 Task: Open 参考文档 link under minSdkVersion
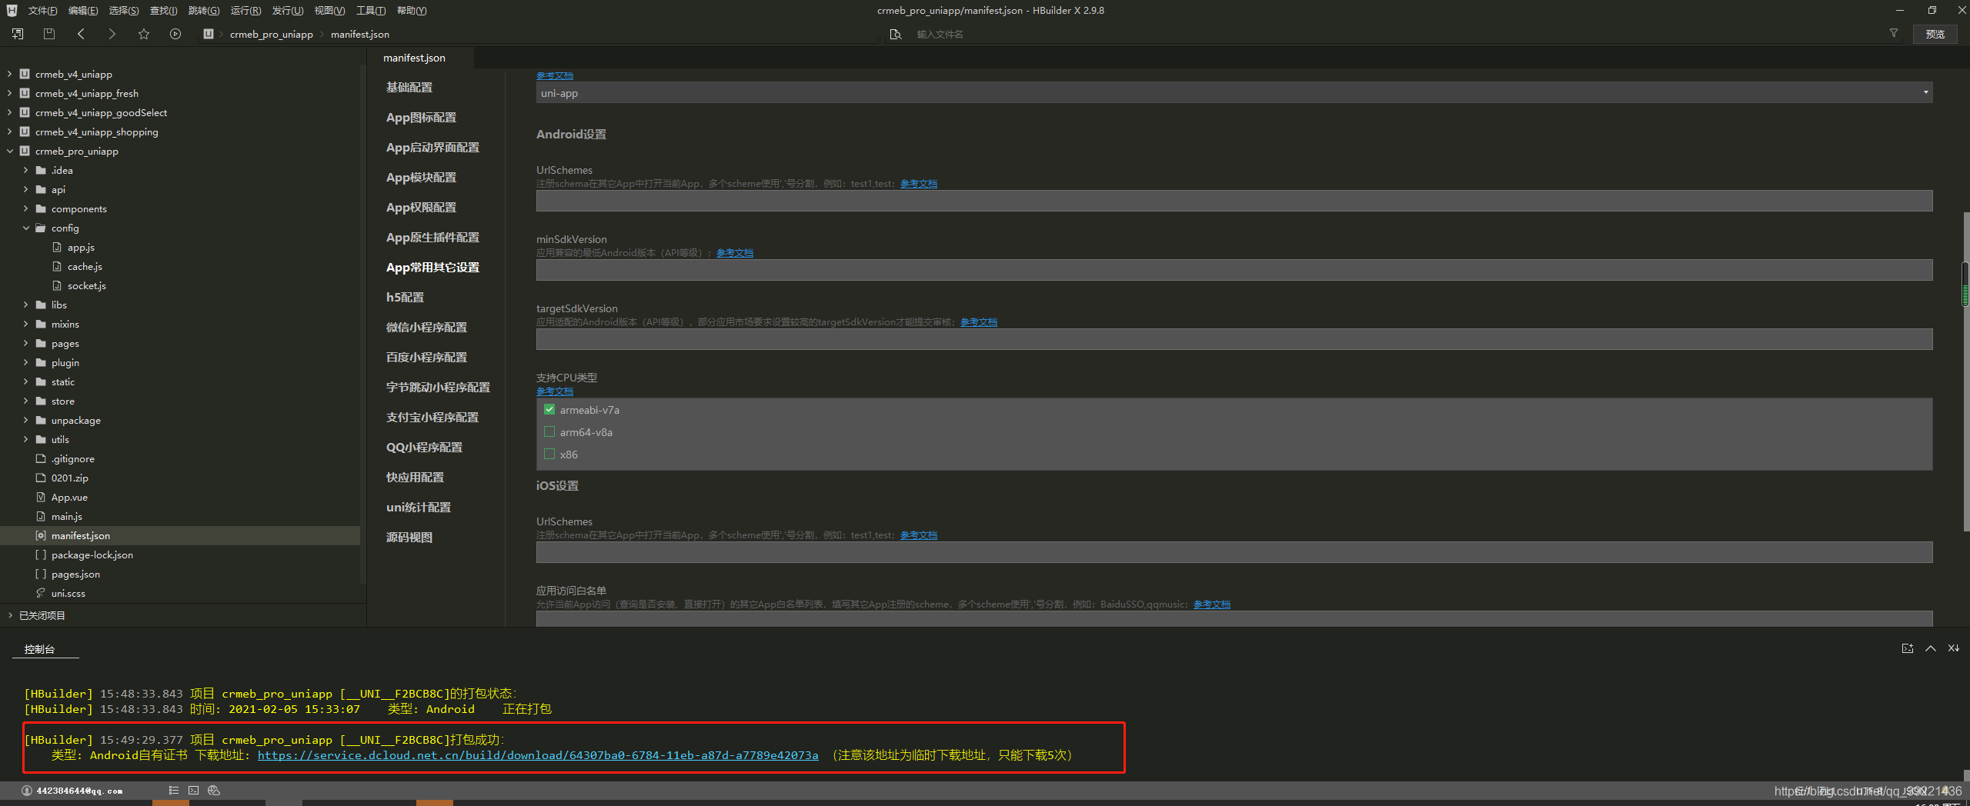click(735, 253)
